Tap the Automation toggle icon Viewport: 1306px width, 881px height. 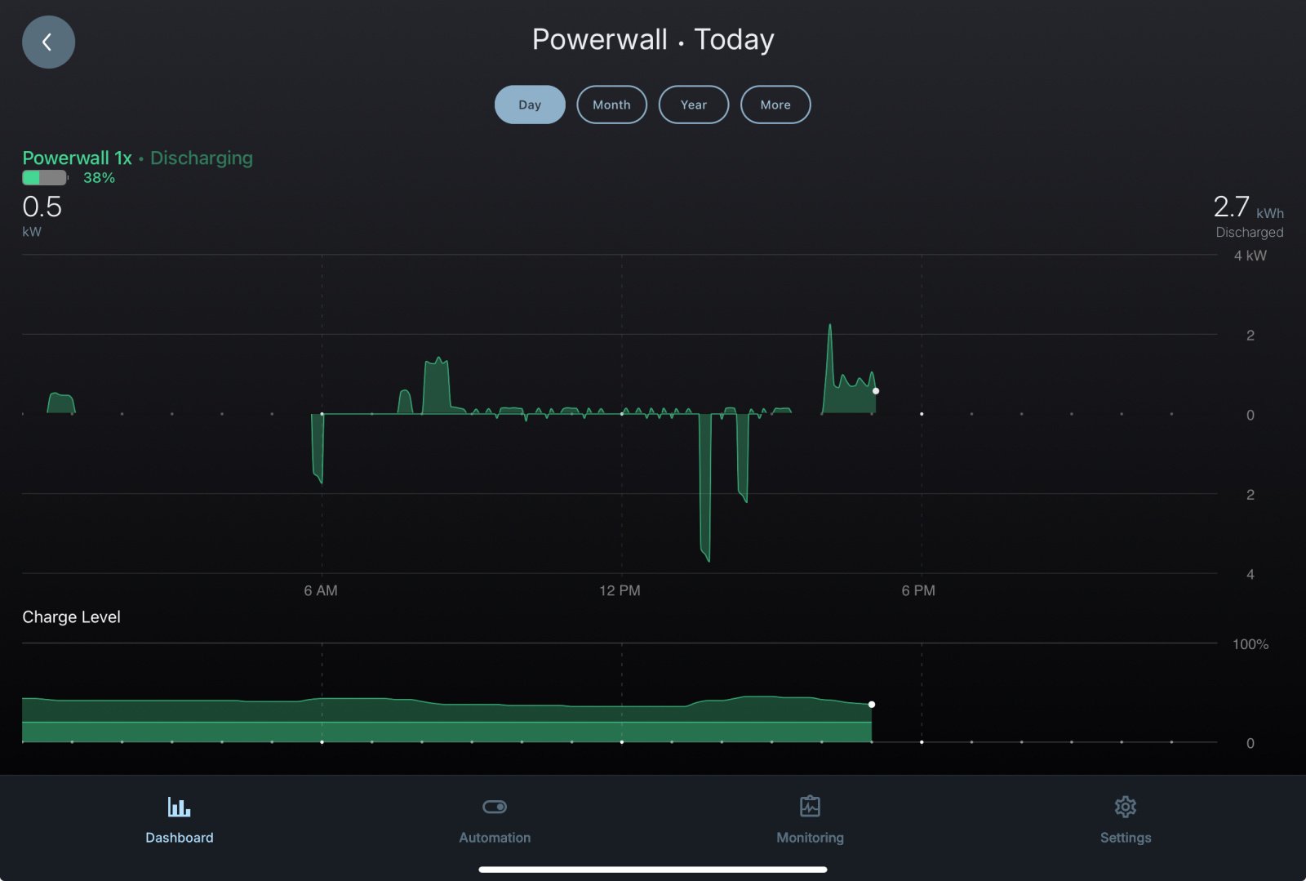point(495,807)
